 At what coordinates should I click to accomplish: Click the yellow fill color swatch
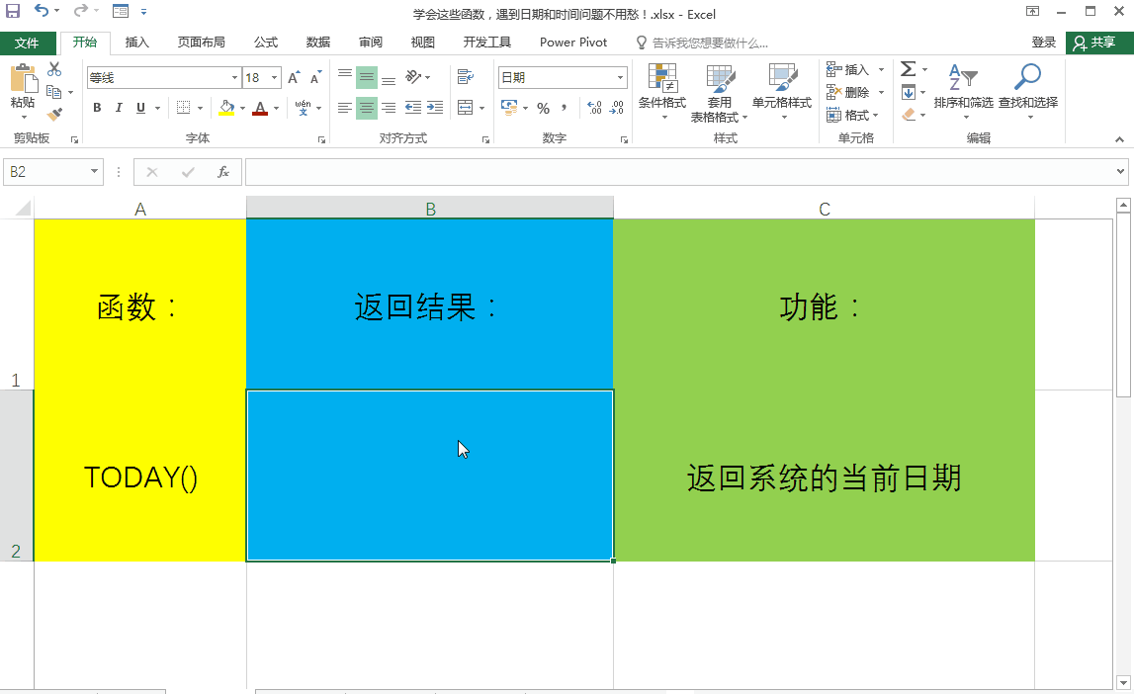227,108
